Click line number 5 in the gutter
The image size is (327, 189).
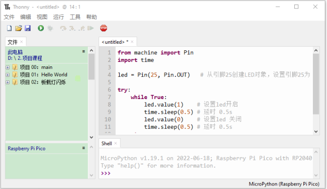(109, 82)
